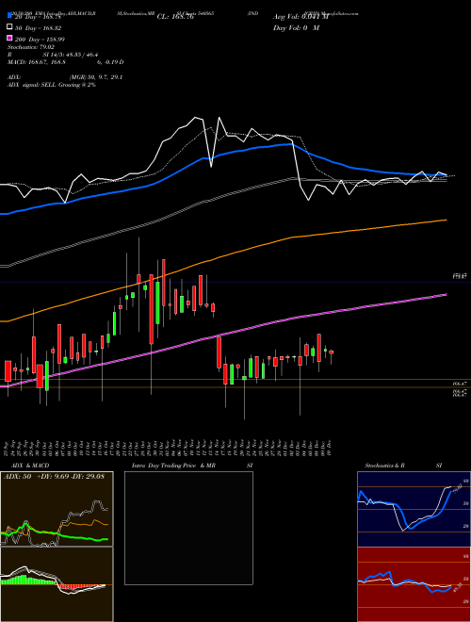Click the 'ADX & MACD' panel title

30,466
